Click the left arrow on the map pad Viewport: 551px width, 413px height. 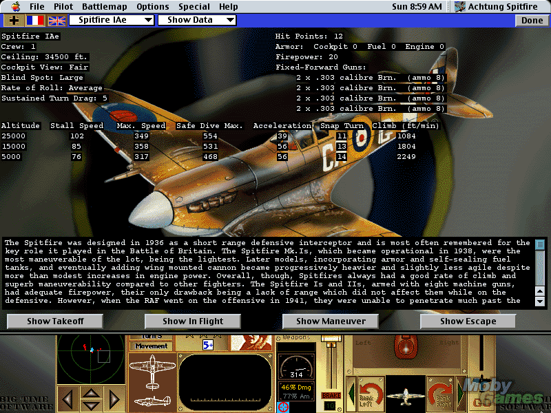click(x=67, y=399)
